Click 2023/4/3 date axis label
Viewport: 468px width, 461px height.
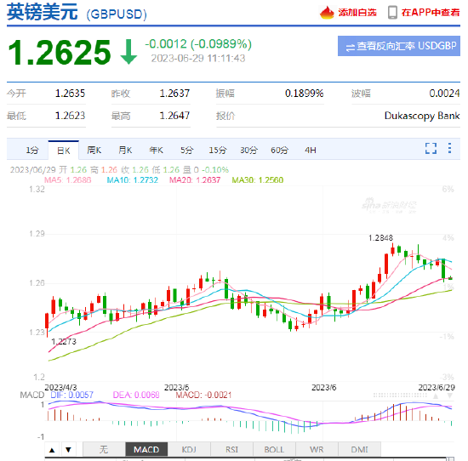(60, 387)
